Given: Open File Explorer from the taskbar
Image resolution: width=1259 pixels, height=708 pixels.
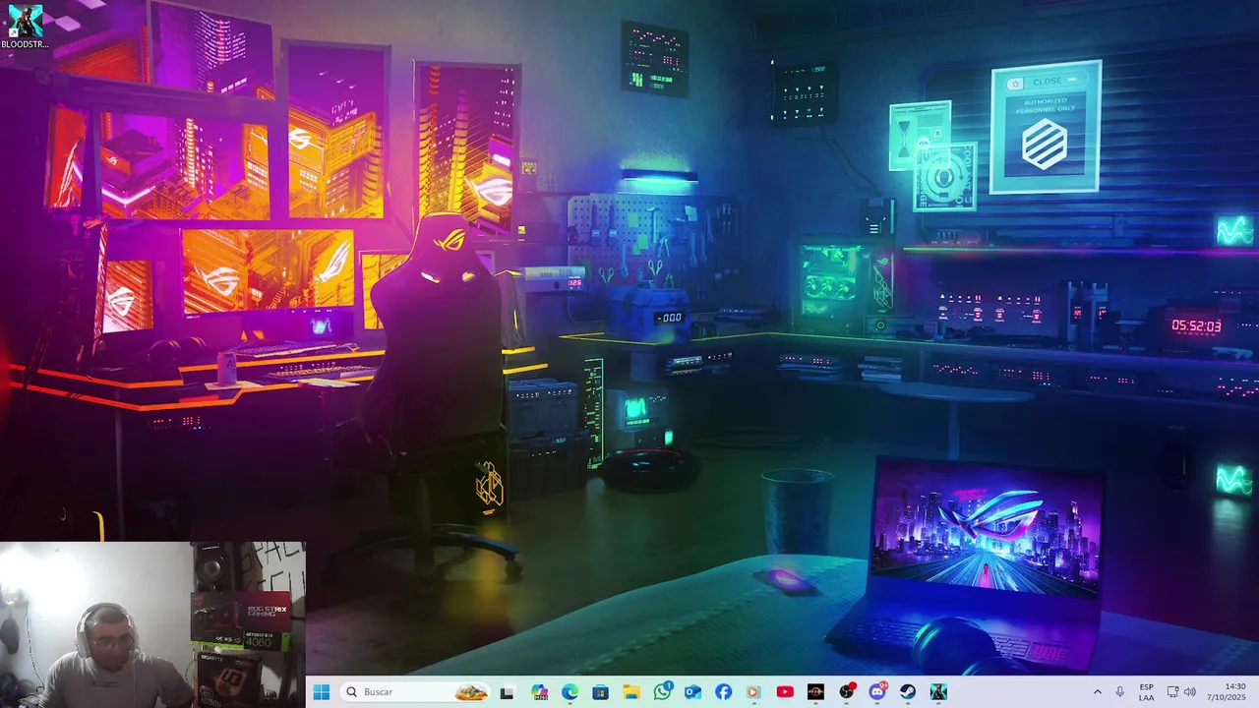Looking at the screenshot, I should tap(630, 692).
